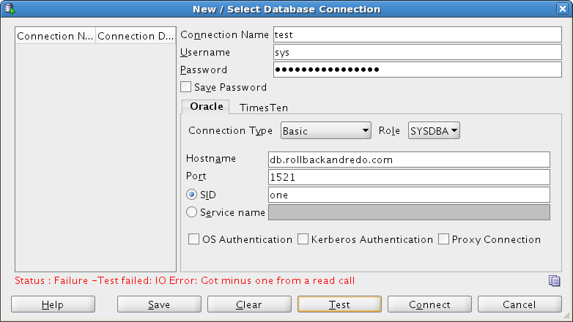Choose the Service name radio button

pos(192,212)
